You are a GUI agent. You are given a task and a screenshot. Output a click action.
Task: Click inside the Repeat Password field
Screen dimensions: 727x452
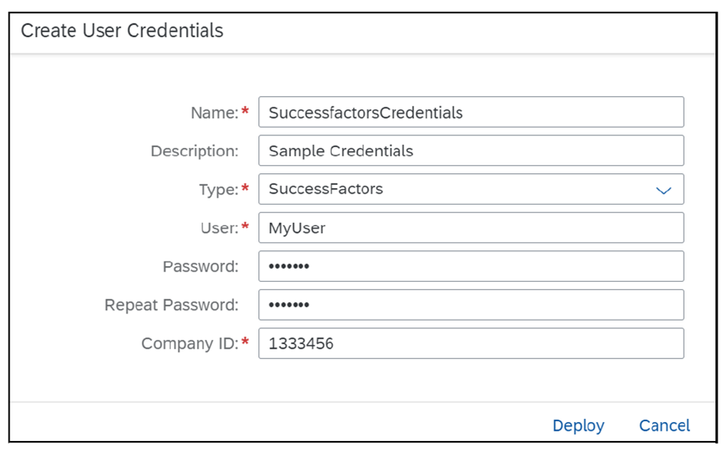point(470,306)
